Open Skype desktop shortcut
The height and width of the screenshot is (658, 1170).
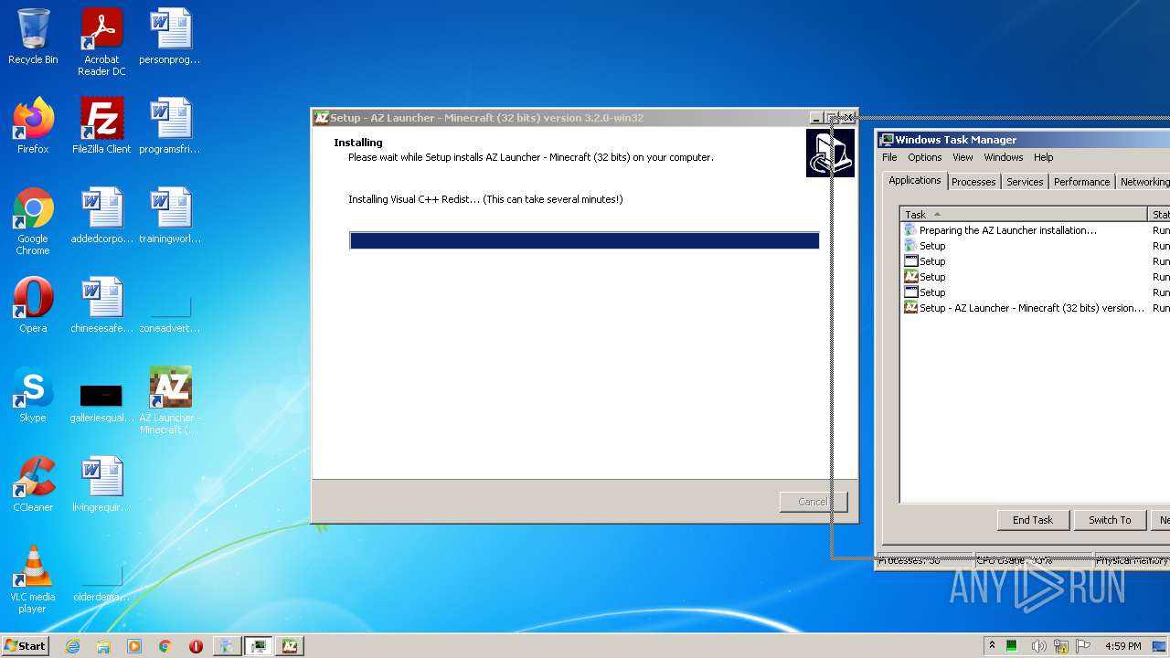[33, 395]
